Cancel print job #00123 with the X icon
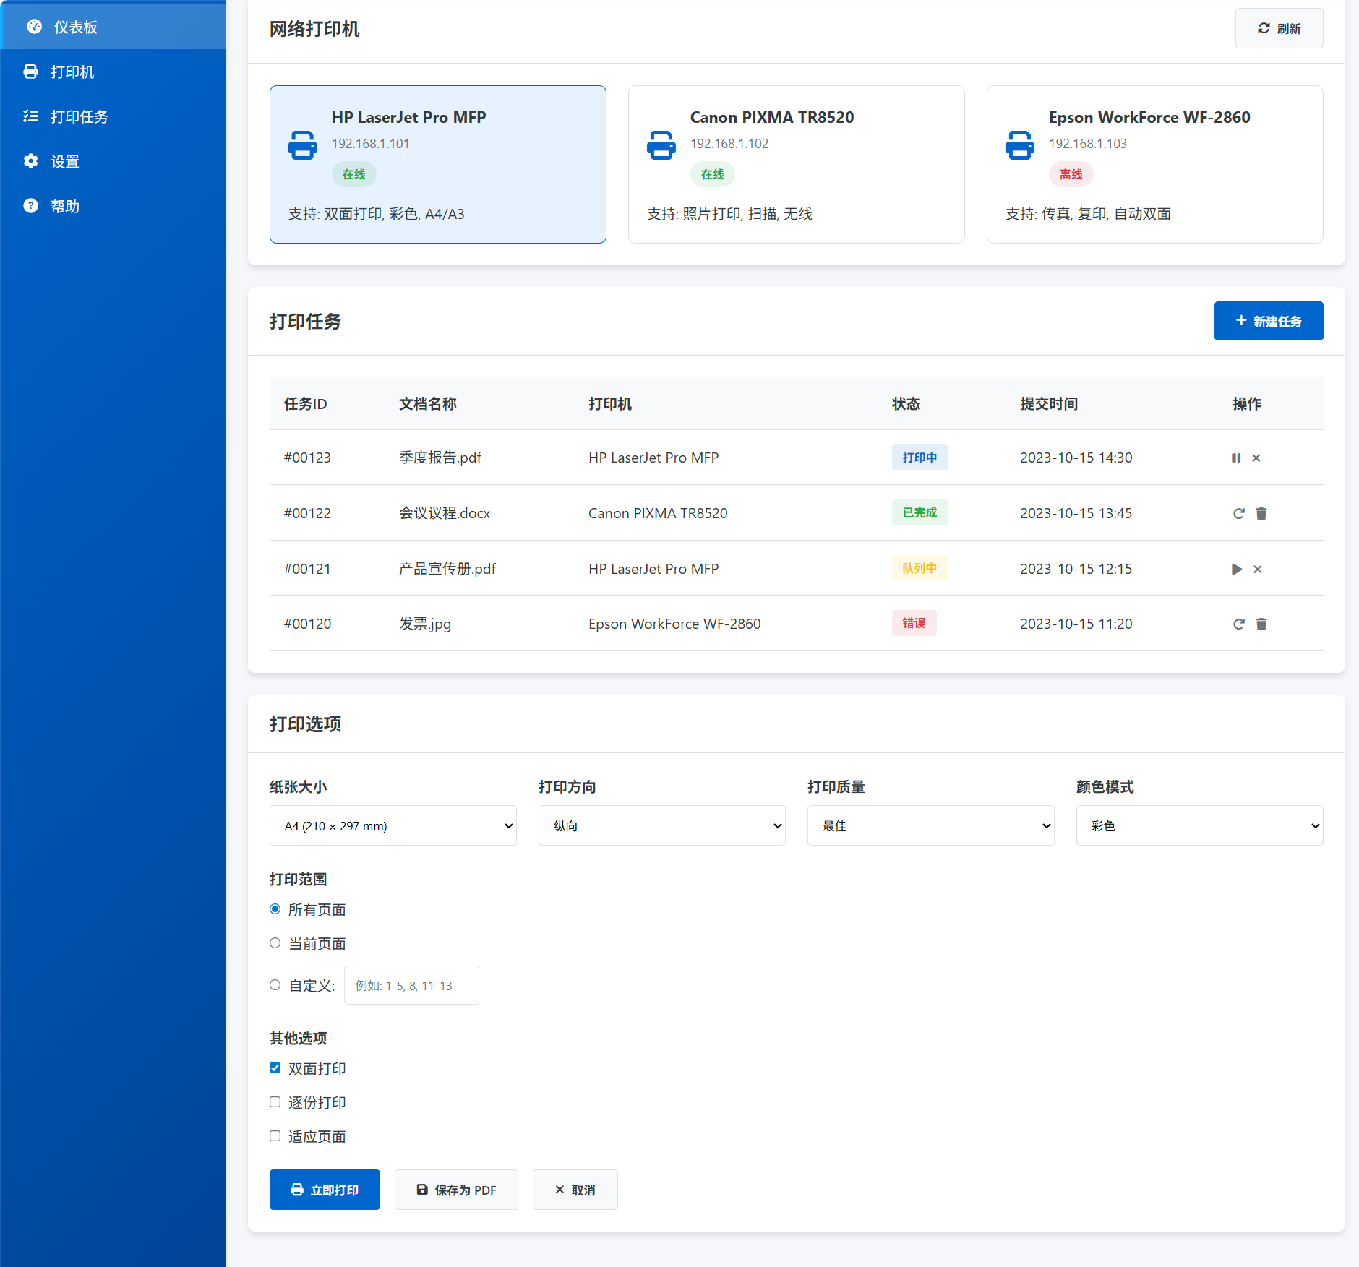The image size is (1359, 1267). point(1256,458)
